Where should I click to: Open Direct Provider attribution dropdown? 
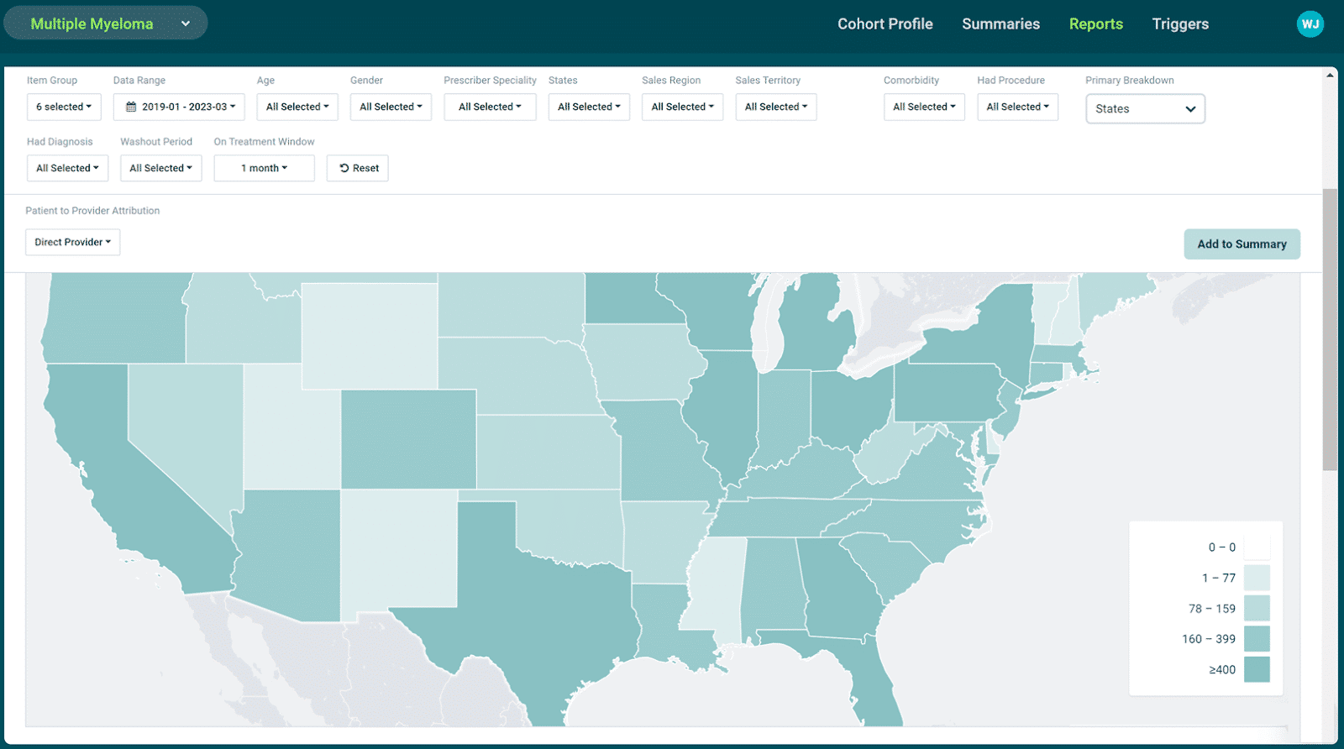pyautogui.click(x=72, y=242)
